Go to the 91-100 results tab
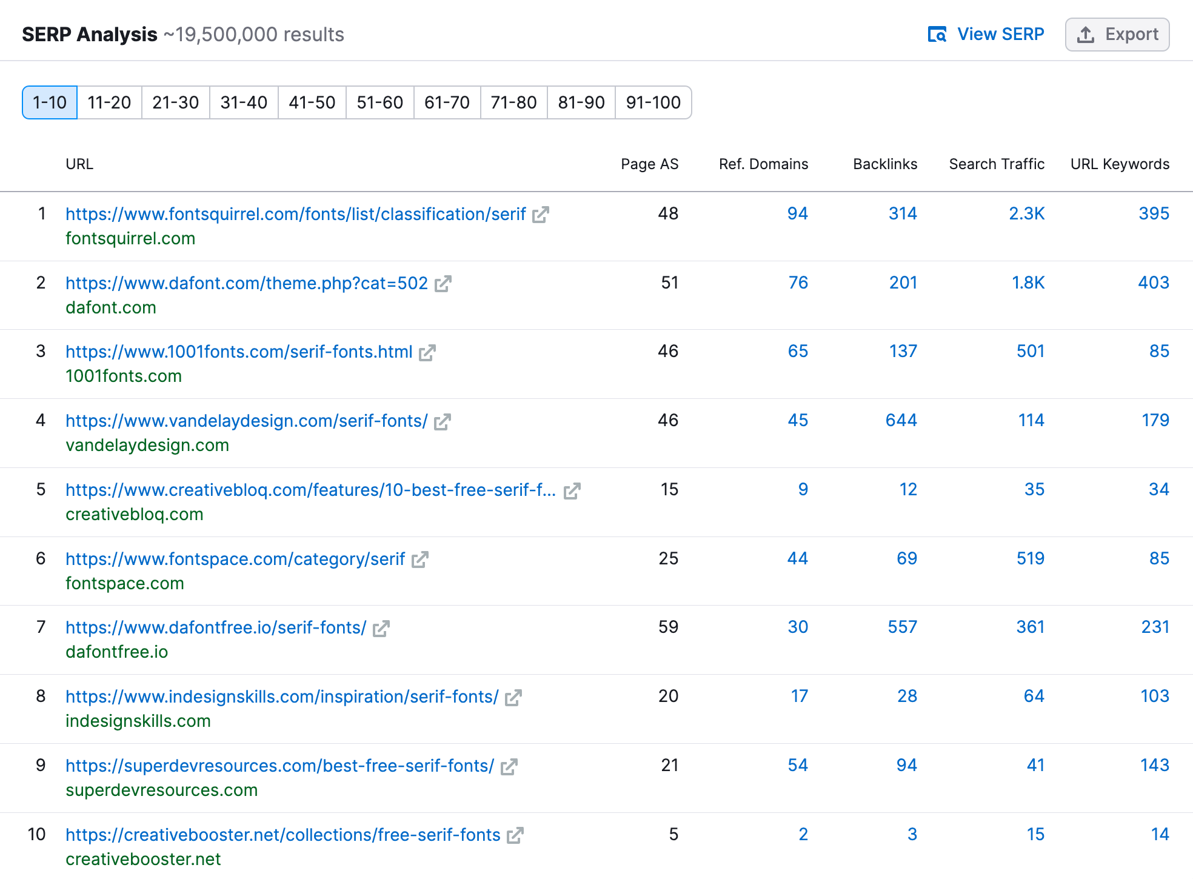Viewport: 1193px width, 879px height. [653, 102]
